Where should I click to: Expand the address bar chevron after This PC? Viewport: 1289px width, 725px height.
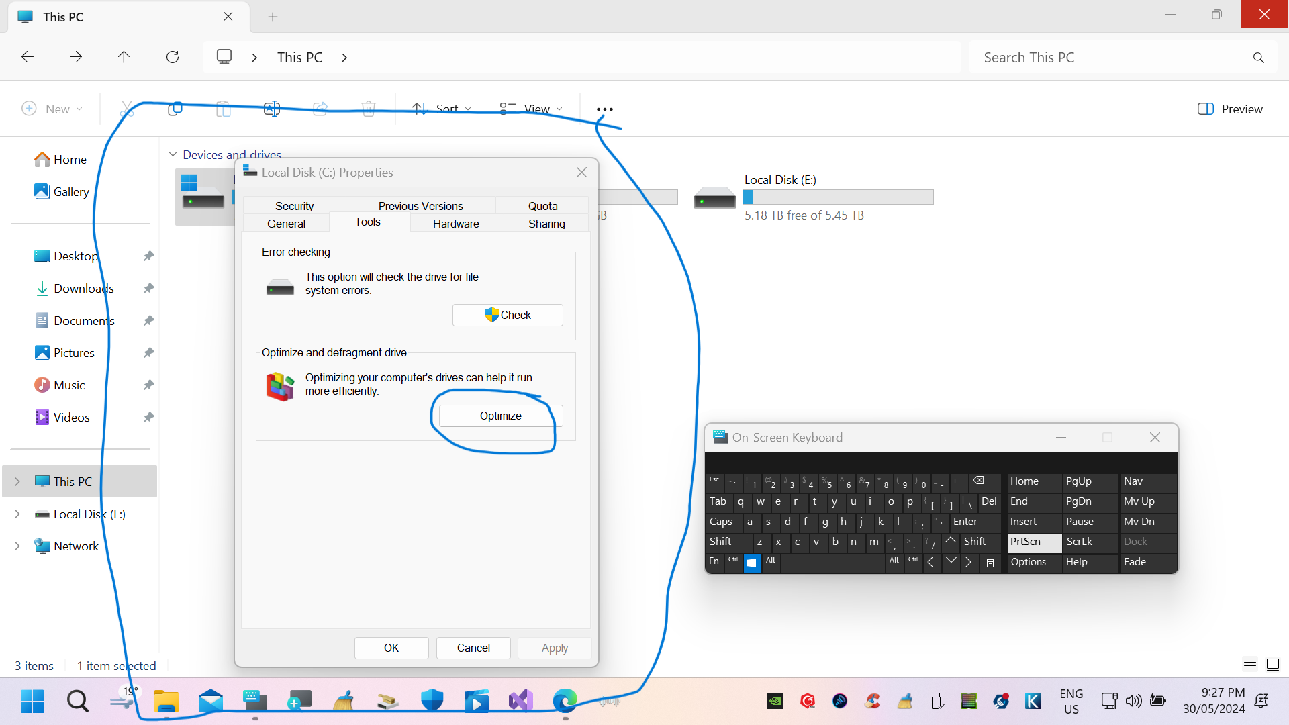344,58
